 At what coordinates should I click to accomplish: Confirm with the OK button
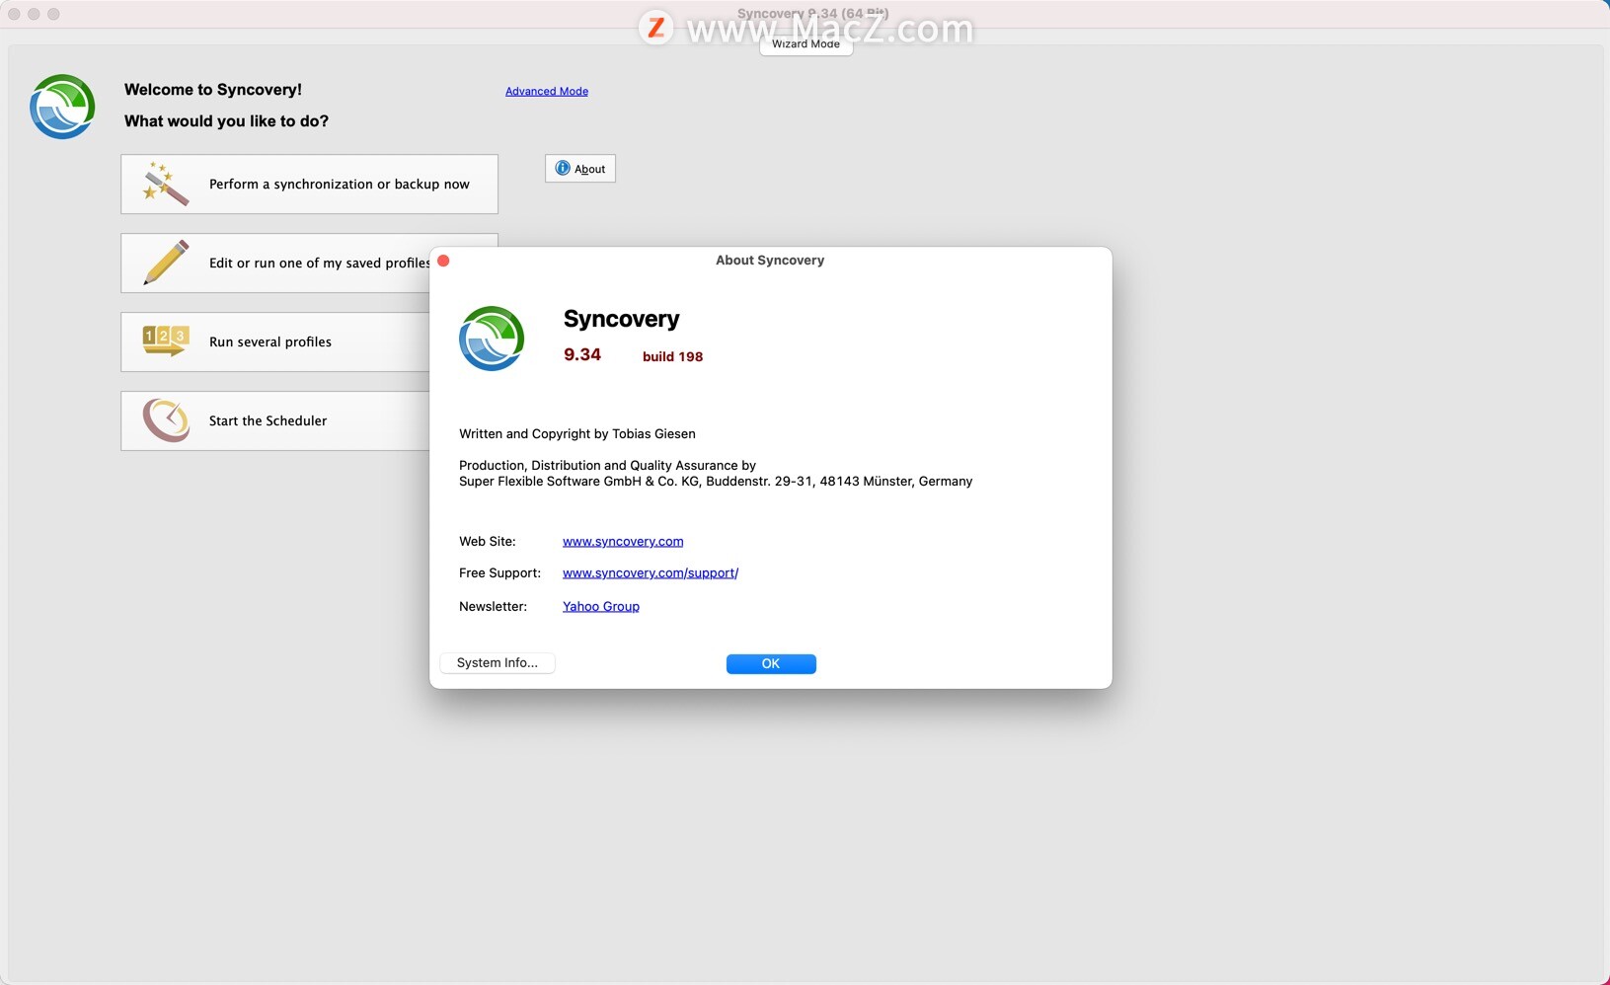(771, 663)
